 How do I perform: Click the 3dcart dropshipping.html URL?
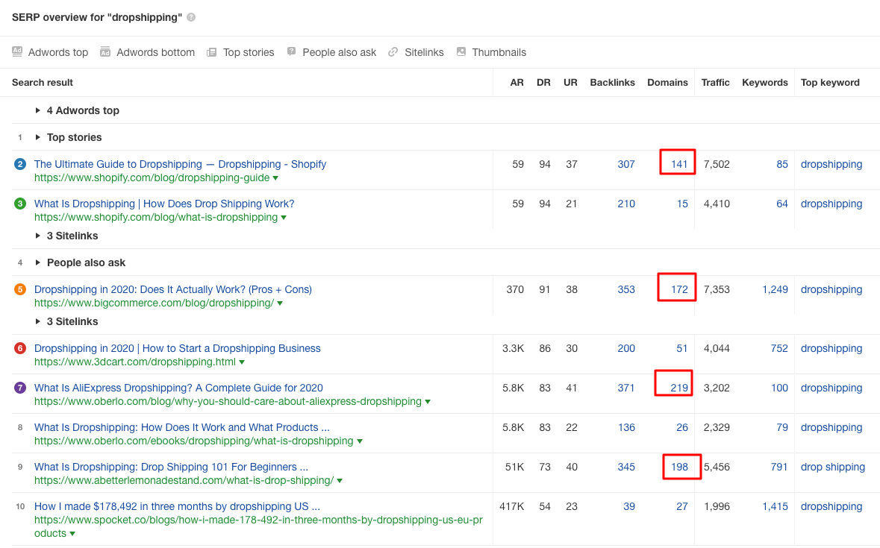click(134, 362)
